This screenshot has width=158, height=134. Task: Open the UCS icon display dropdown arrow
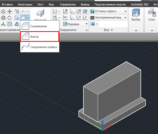[x=59, y=11]
